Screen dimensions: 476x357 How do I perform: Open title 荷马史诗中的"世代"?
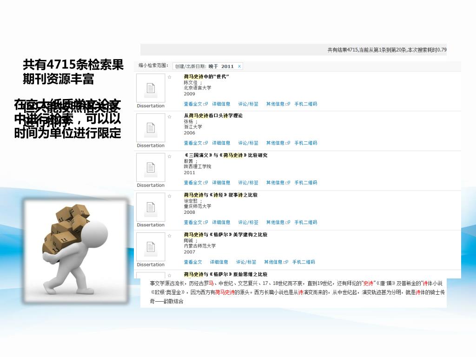pos(206,77)
